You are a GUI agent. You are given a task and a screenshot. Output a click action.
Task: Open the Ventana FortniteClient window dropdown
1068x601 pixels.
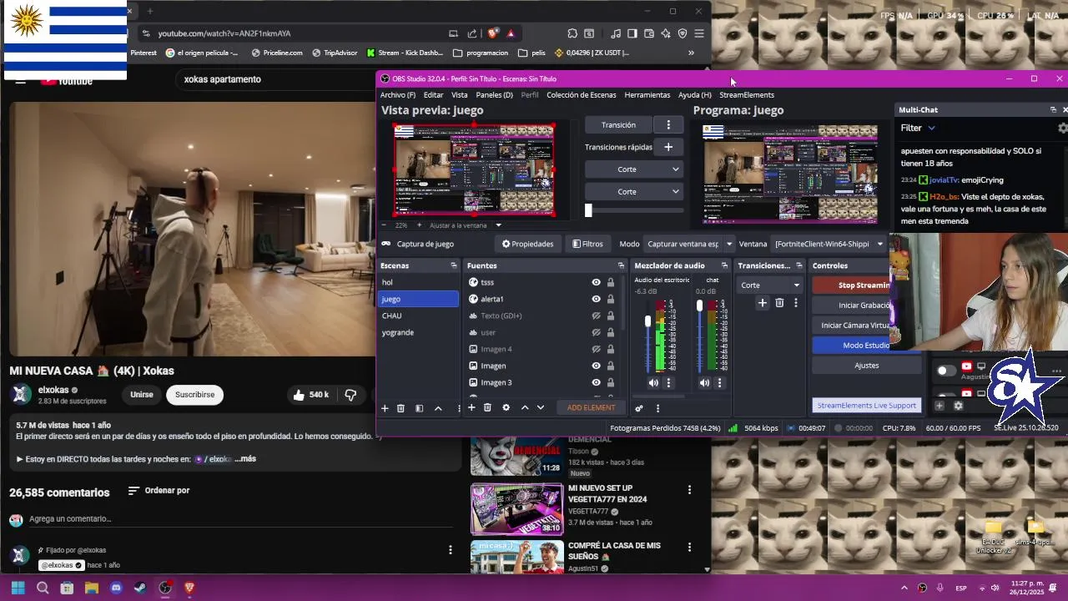(828, 244)
